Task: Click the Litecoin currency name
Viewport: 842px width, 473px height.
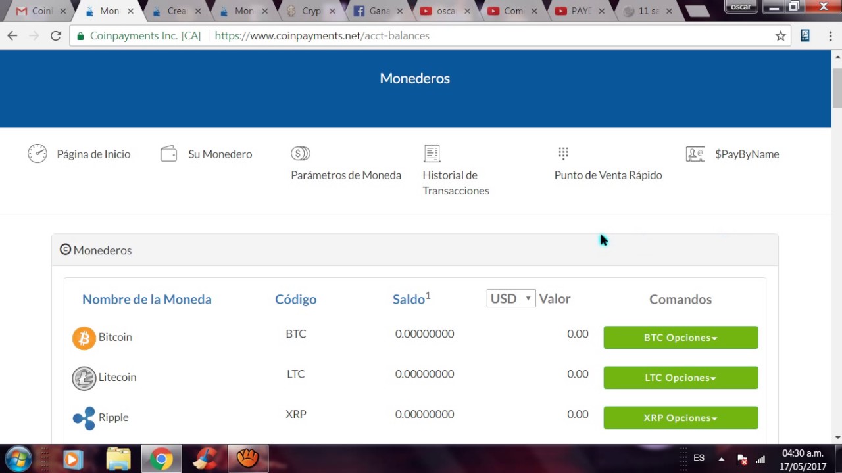Action: pyautogui.click(x=117, y=377)
